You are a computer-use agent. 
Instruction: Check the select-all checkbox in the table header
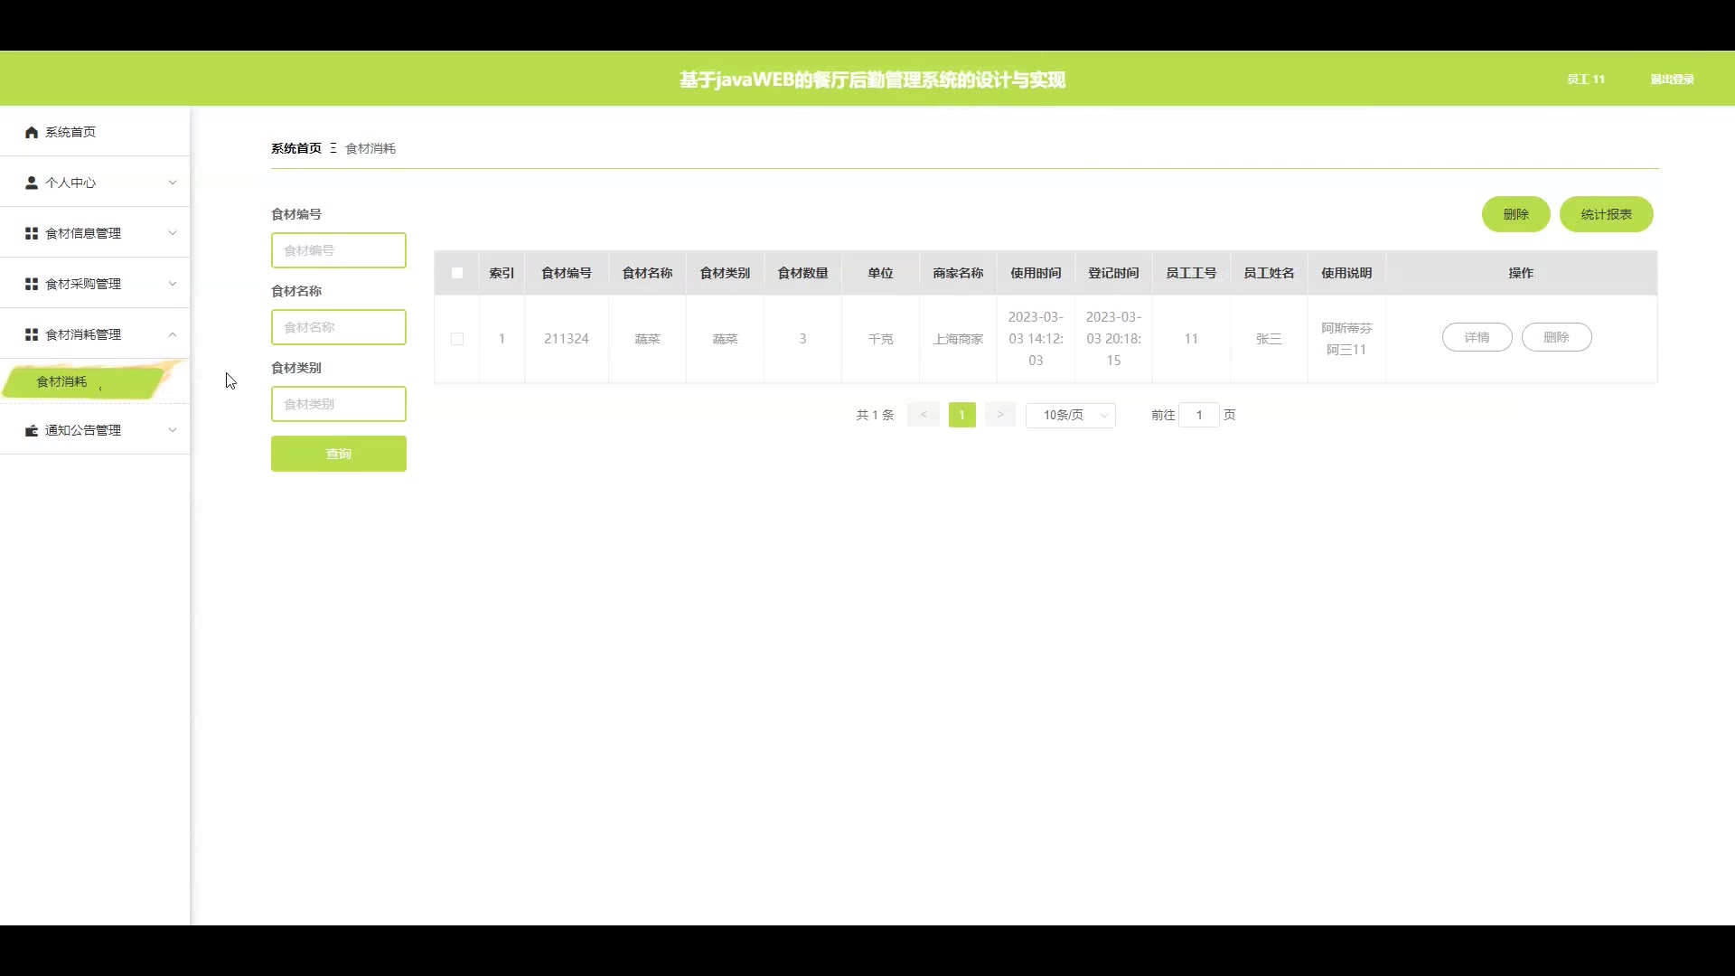click(x=457, y=273)
